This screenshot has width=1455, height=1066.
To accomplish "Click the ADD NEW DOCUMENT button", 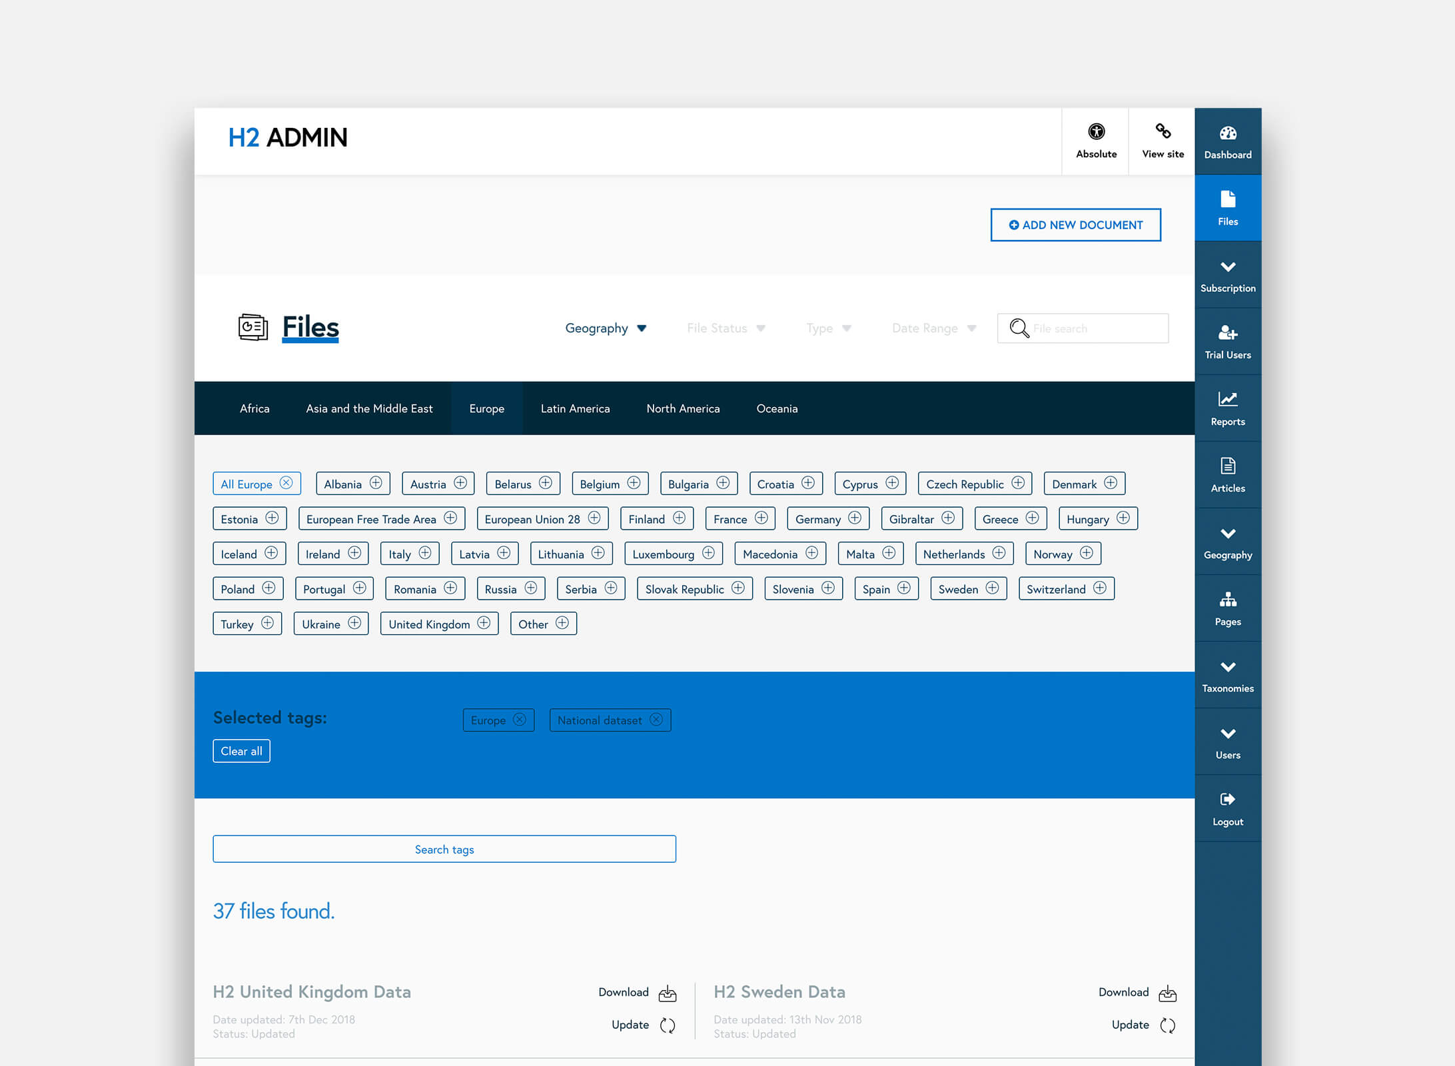I will 1075,224.
